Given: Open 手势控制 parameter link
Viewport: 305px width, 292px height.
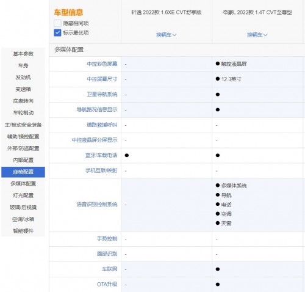Looking at the screenshot, I should pos(107,239).
